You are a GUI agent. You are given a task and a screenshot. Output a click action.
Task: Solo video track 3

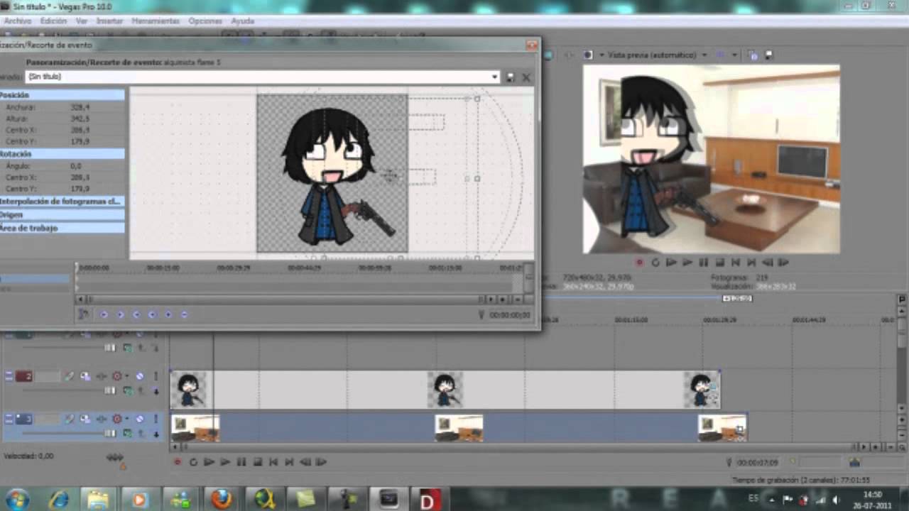pyautogui.click(x=156, y=419)
